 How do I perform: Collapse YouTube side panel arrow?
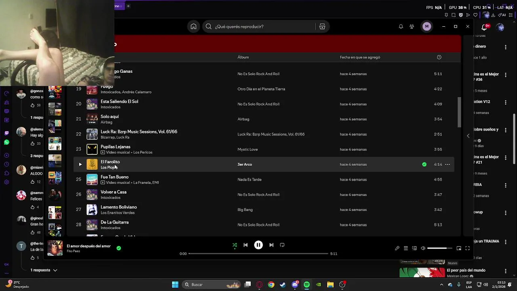coord(468,136)
